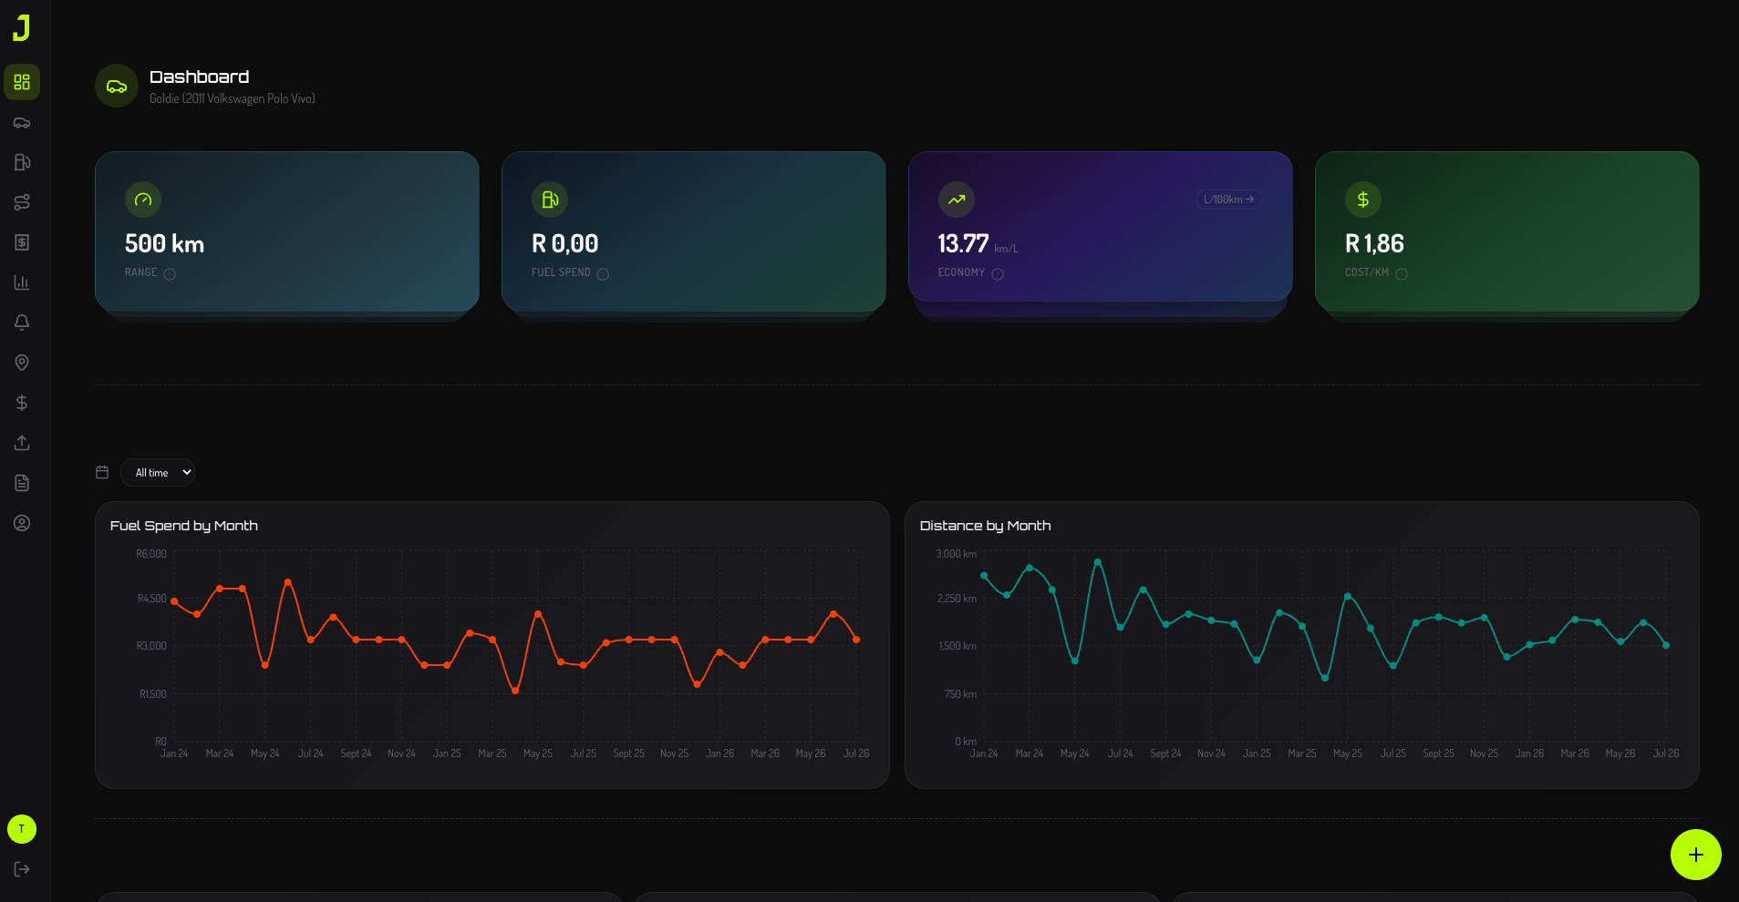Open the map pin locations icon in sidebar
Image resolution: width=1739 pixels, height=902 pixels.
(x=22, y=363)
